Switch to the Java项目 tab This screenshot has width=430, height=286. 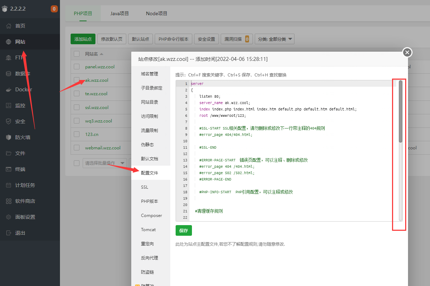[120, 13]
